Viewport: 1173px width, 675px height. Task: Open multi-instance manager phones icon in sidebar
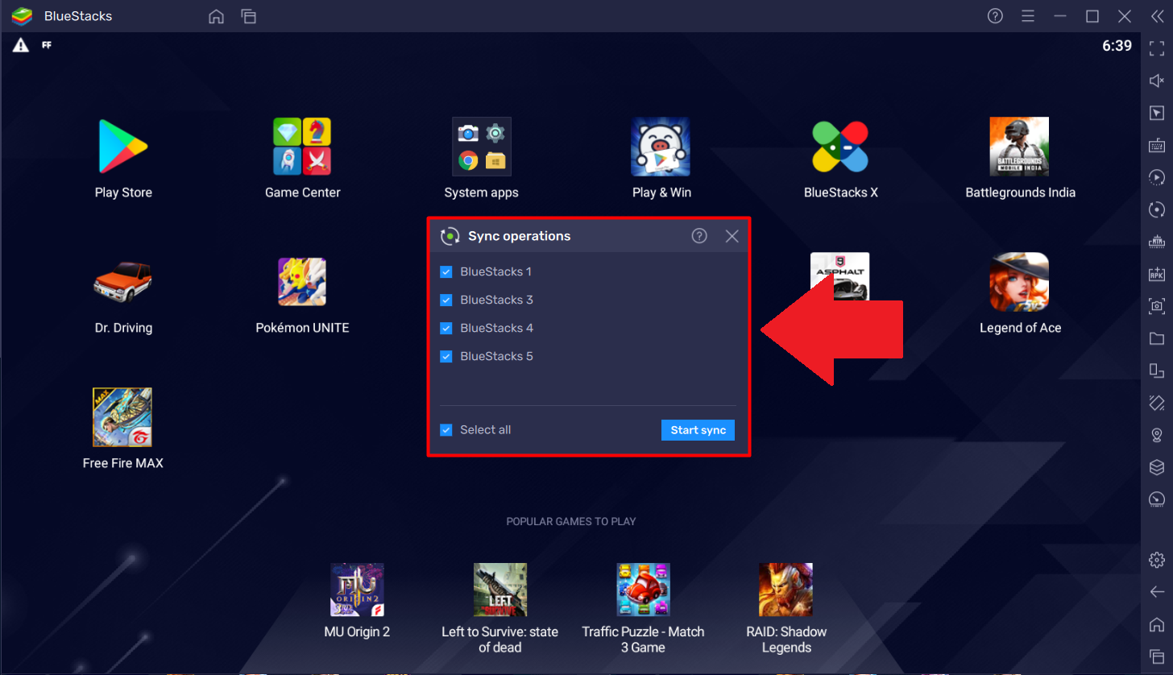pos(1157,371)
